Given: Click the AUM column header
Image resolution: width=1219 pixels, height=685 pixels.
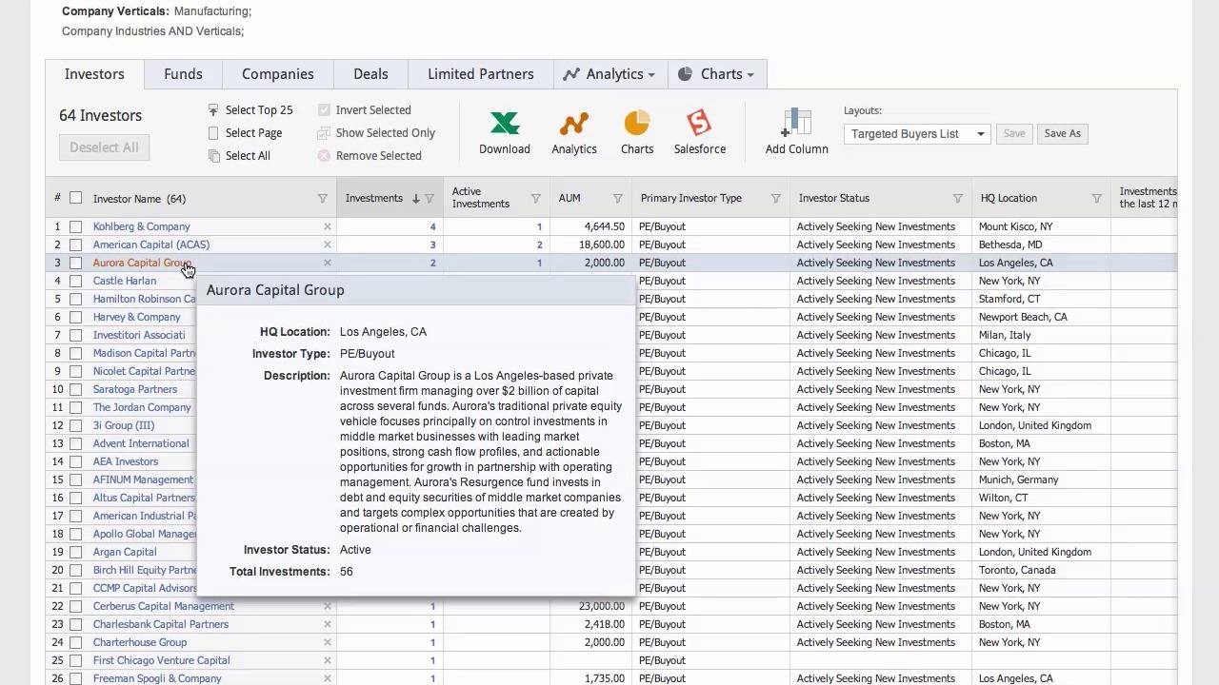Looking at the screenshot, I should coord(570,198).
